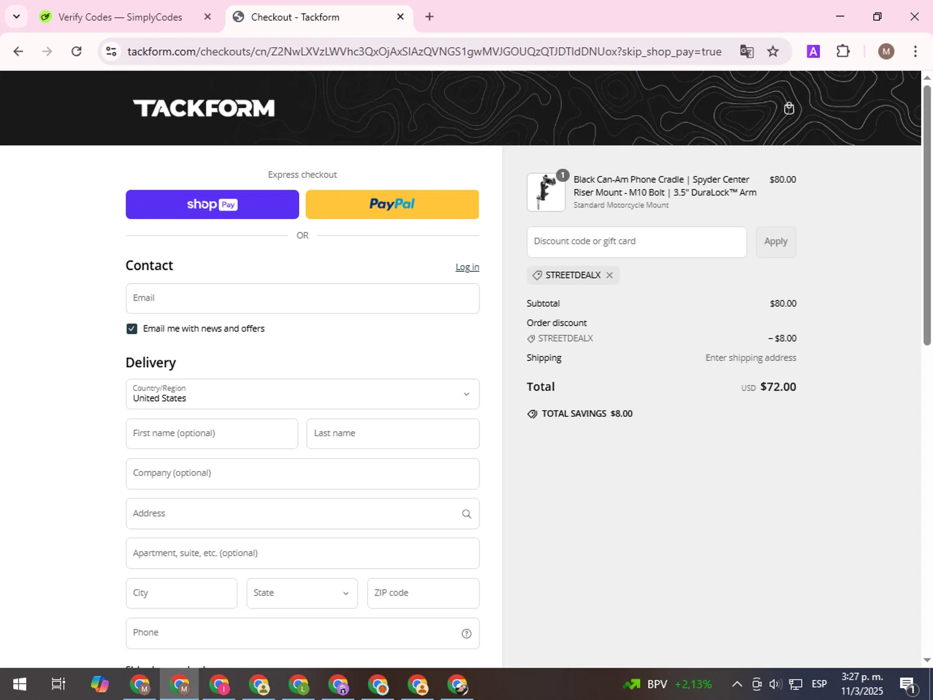Open a new browser tab
Image resolution: width=933 pixels, height=700 pixels.
[x=429, y=17]
